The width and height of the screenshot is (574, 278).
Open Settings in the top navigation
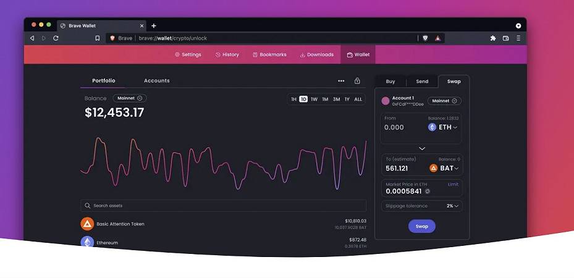point(188,54)
